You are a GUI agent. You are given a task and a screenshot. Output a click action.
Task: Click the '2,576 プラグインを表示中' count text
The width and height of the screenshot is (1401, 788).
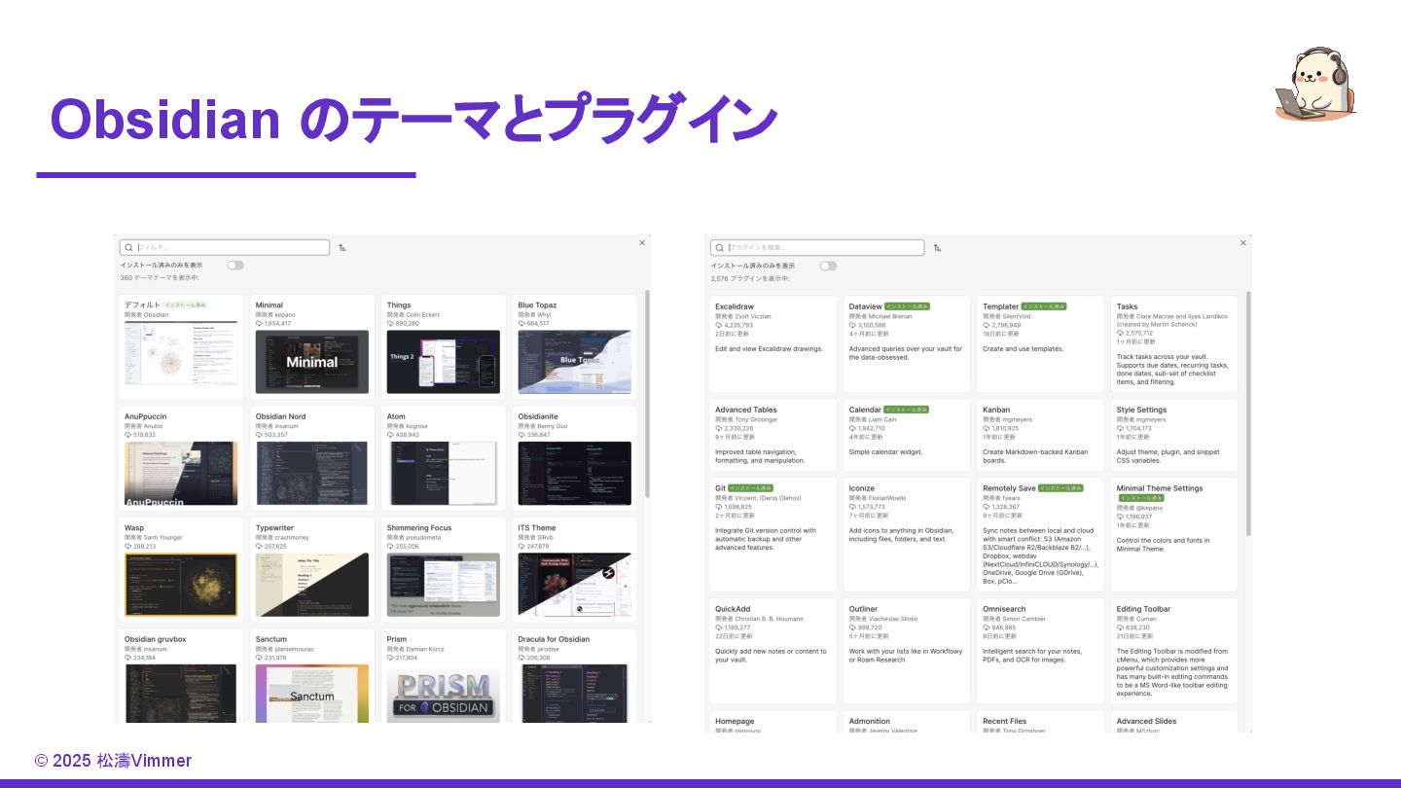(x=750, y=278)
